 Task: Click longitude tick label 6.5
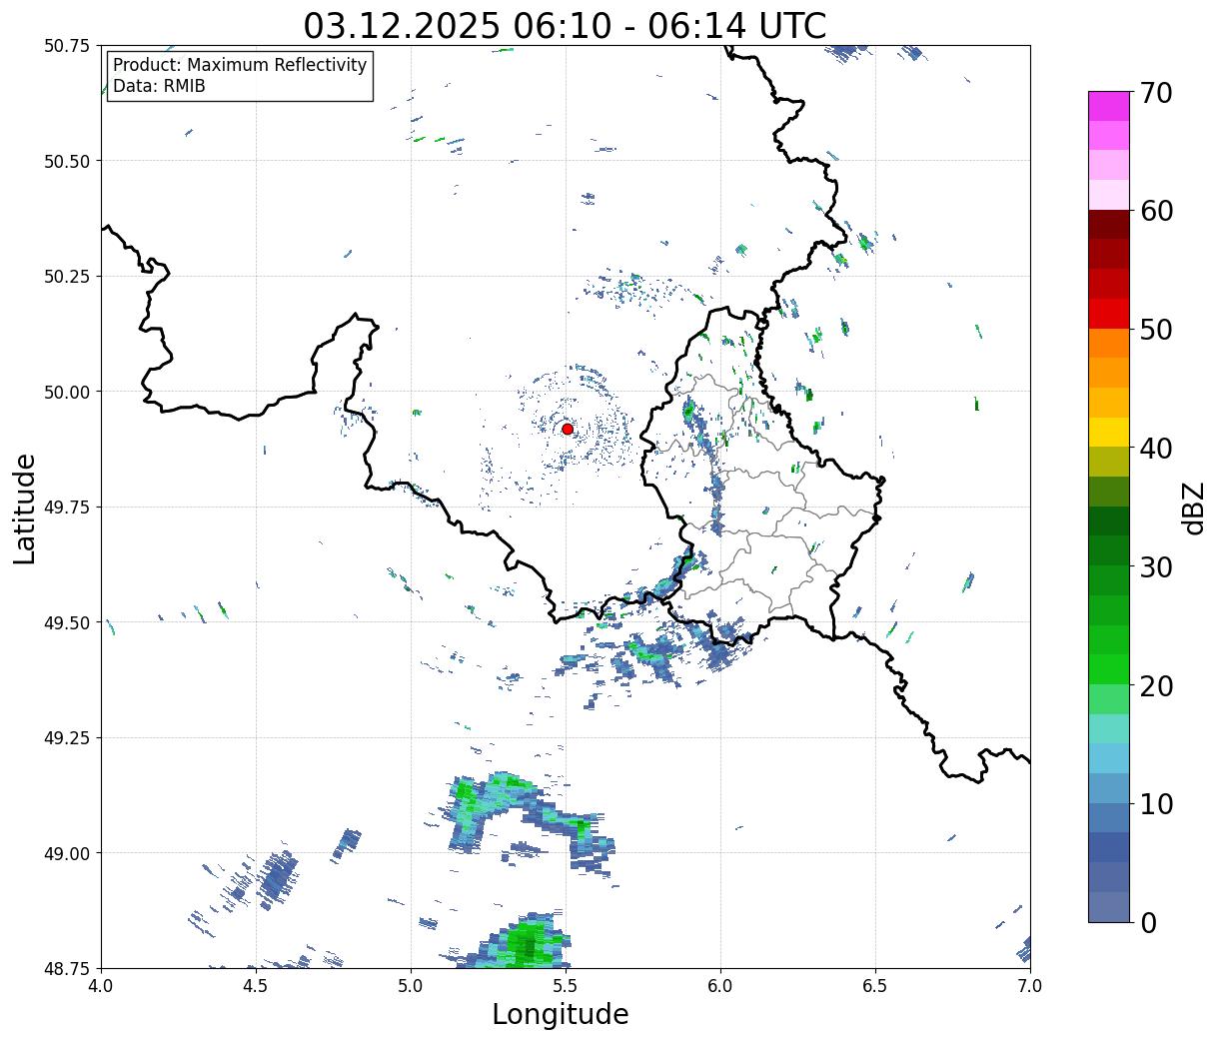[875, 986]
